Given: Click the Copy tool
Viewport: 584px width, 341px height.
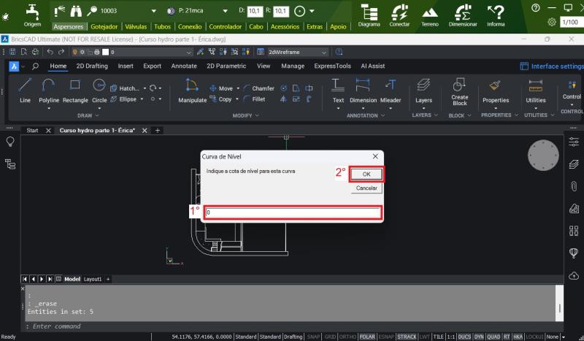Looking at the screenshot, I should click(220, 99).
